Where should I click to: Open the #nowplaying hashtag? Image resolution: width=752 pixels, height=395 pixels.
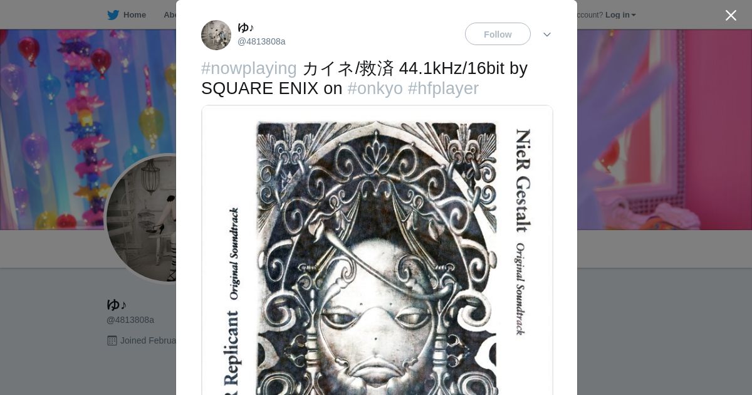pos(249,68)
